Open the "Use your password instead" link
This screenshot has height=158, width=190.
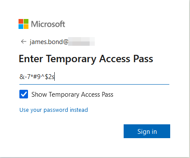pyautogui.click(x=53, y=110)
